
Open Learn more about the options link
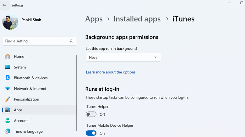tap(111, 72)
